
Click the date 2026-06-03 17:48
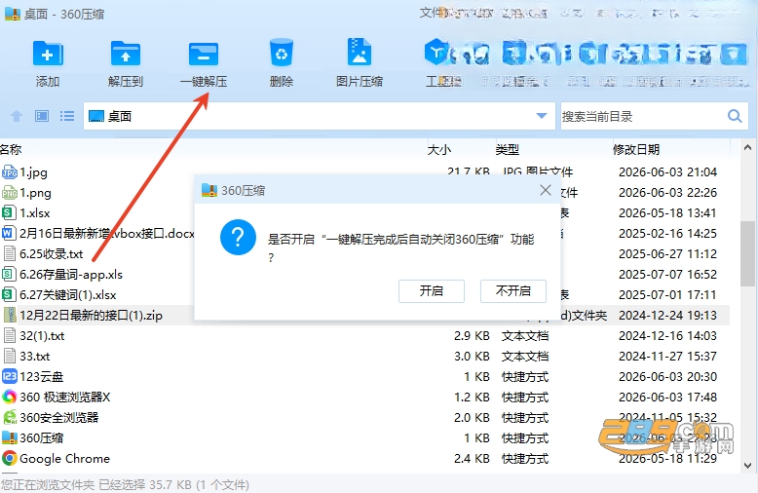[667, 398]
